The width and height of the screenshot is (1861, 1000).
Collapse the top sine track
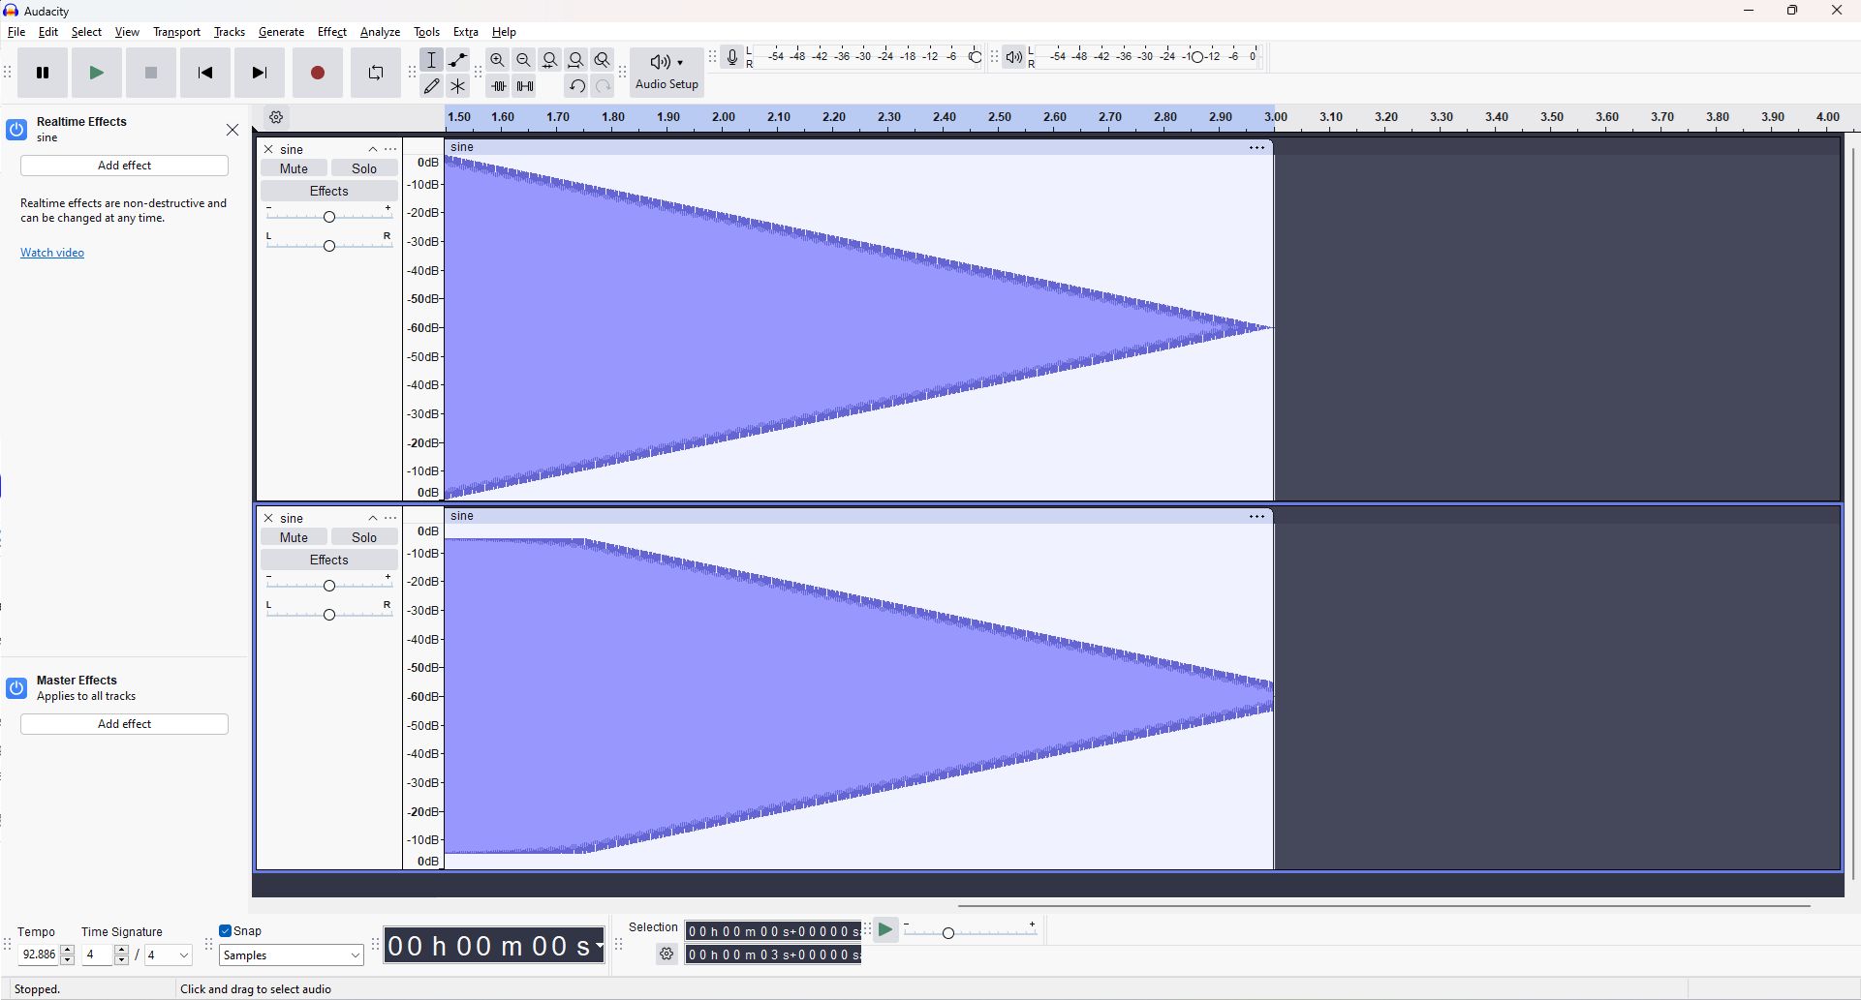372,149
